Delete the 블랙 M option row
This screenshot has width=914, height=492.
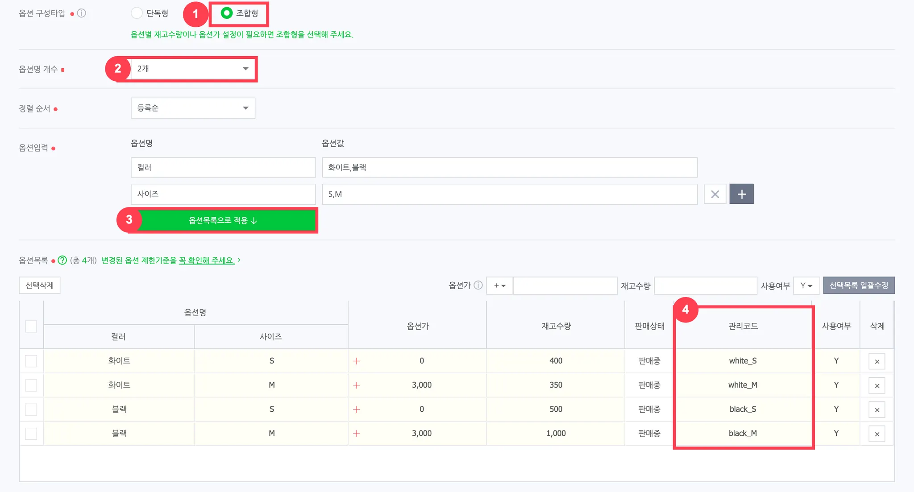click(877, 434)
